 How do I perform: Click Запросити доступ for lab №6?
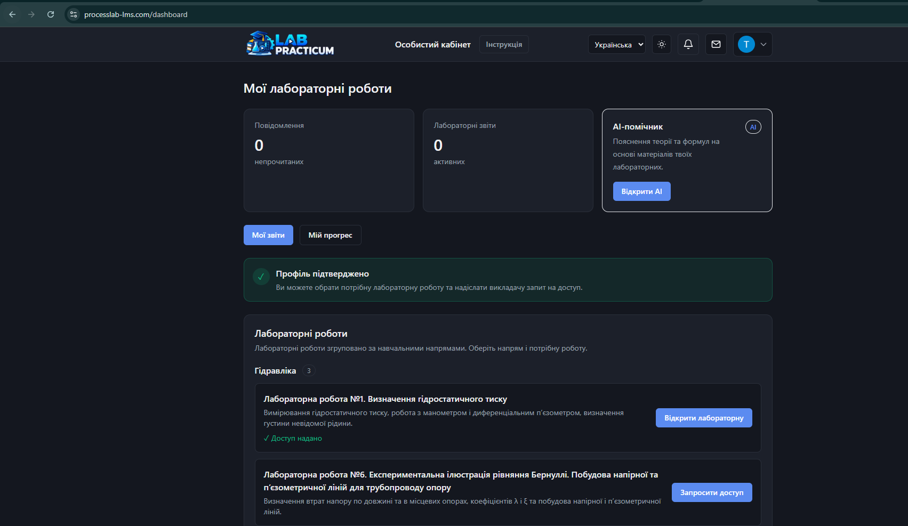tap(712, 492)
